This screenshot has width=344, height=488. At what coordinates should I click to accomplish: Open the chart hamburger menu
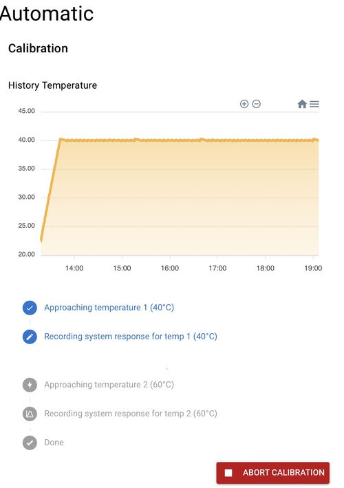pyautogui.click(x=314, y=104)
